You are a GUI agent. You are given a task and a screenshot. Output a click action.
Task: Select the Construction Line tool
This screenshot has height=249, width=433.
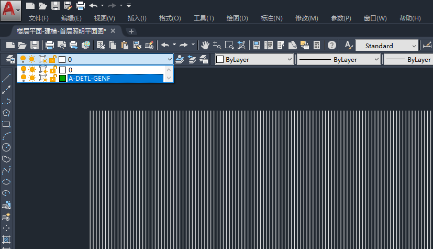pyautogui.click(x=6, y=90)
